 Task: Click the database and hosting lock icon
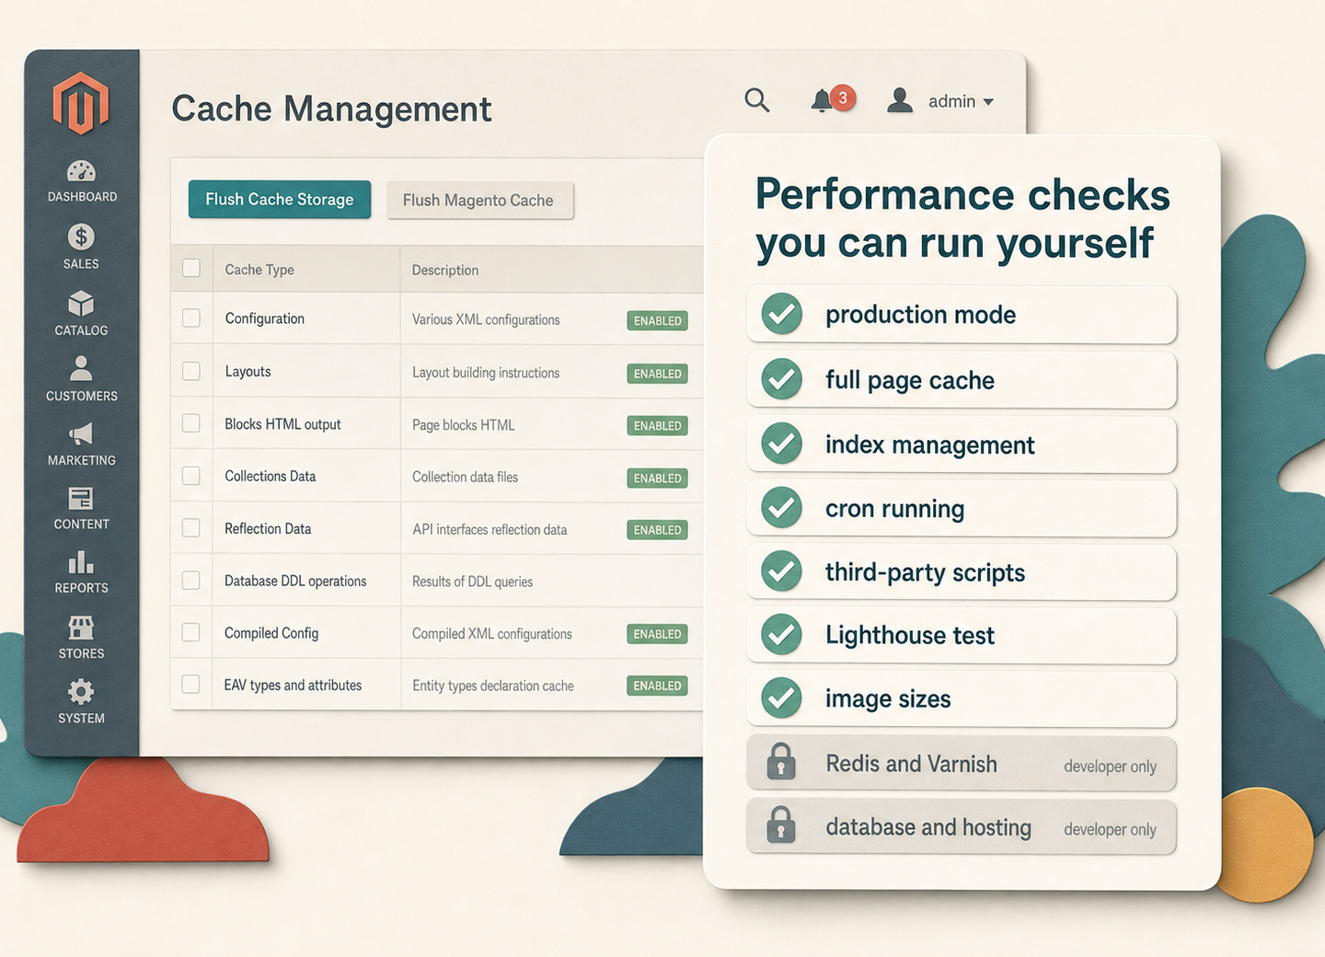click(781, 825)
